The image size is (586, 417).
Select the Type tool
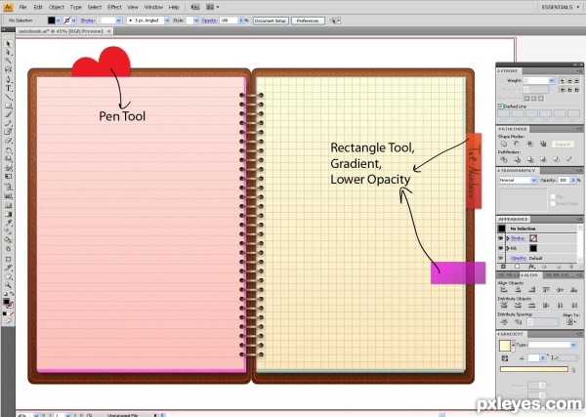8,89
